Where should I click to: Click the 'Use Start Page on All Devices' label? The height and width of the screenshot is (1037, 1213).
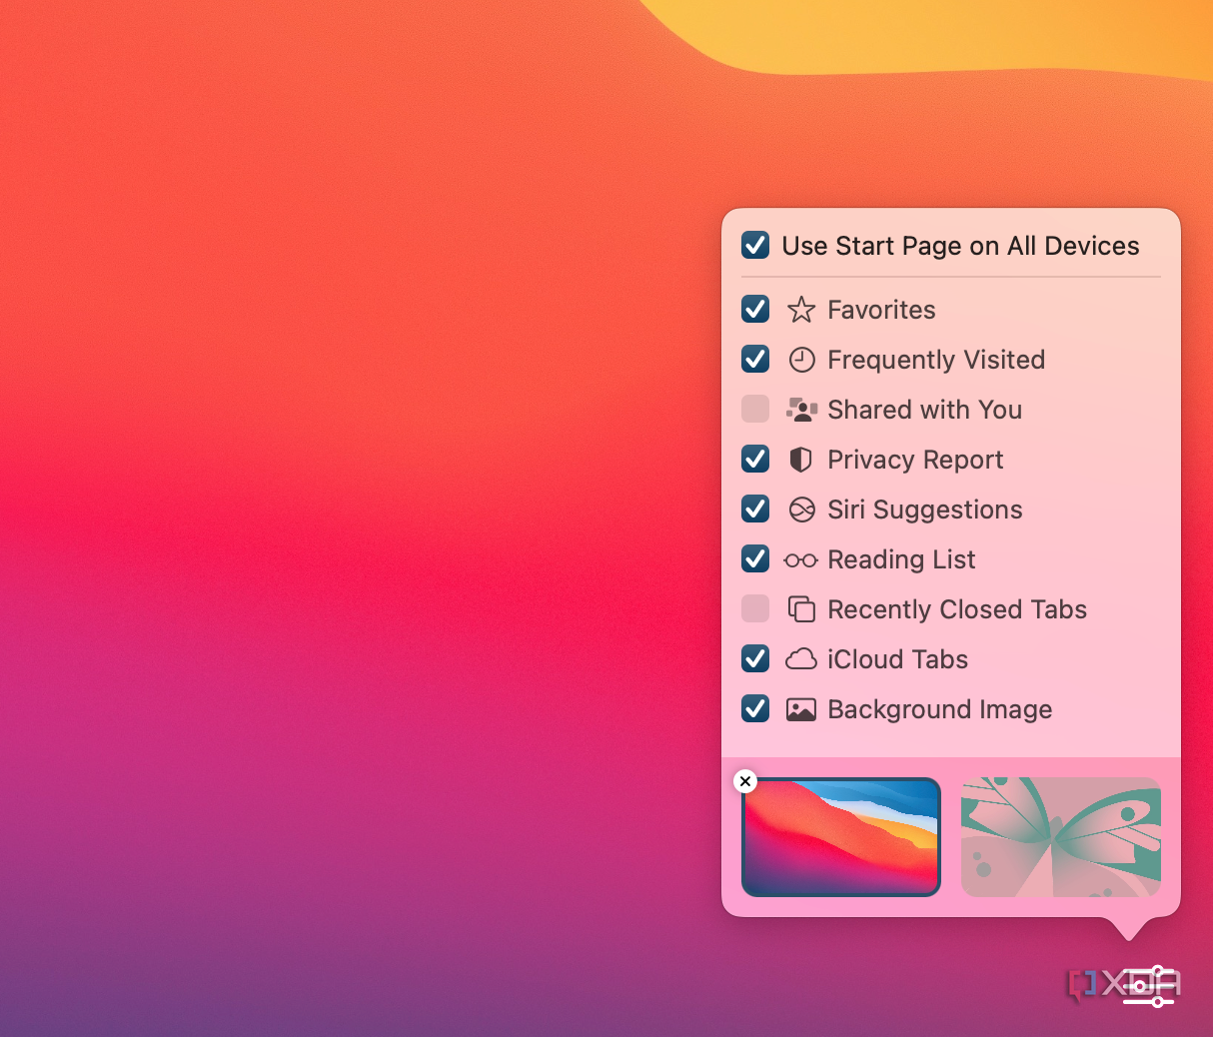coord(960,246)
